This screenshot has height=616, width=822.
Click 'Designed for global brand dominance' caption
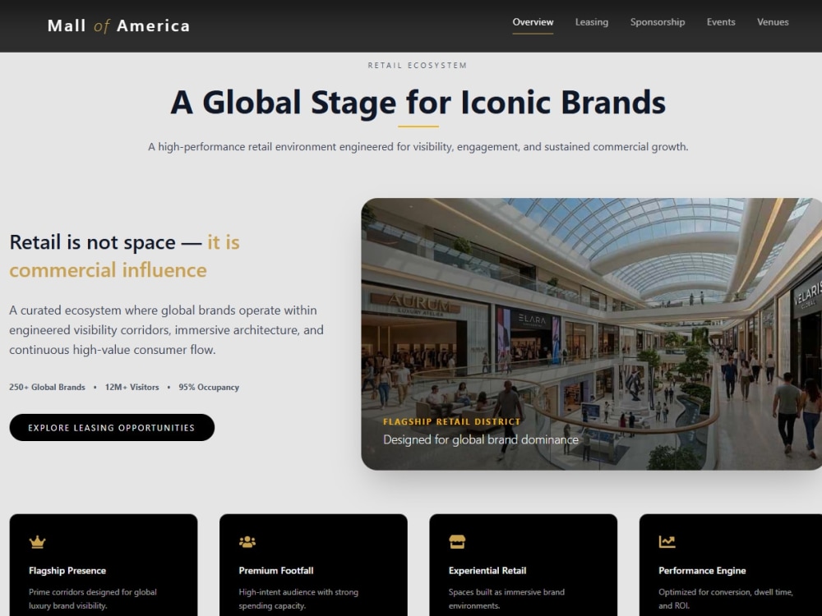click(x=481, y=439)
